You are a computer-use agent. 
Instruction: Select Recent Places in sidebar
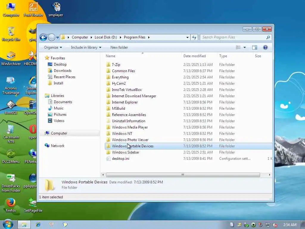click(x=64, y=77)
